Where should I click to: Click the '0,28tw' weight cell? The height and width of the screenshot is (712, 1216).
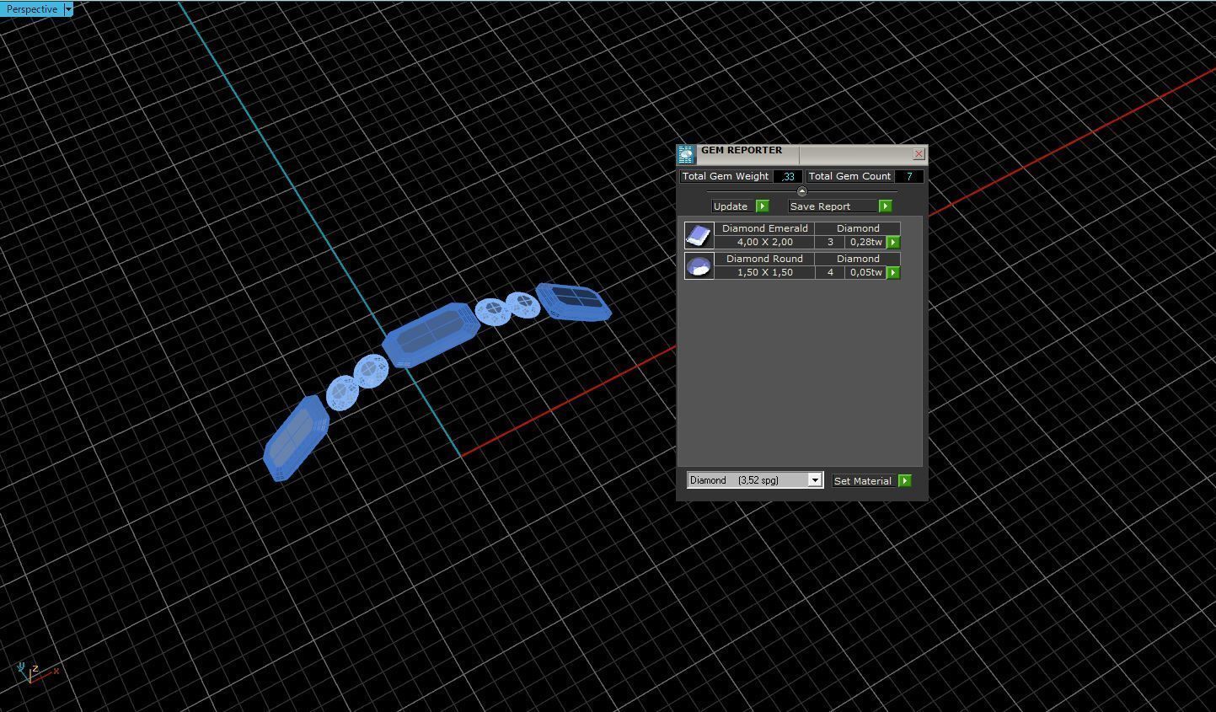point(865,242)
